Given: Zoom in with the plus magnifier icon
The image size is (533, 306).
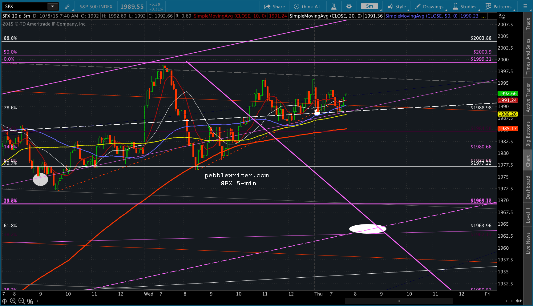Looking at the screenshot, I should click(x=13, y=301).
